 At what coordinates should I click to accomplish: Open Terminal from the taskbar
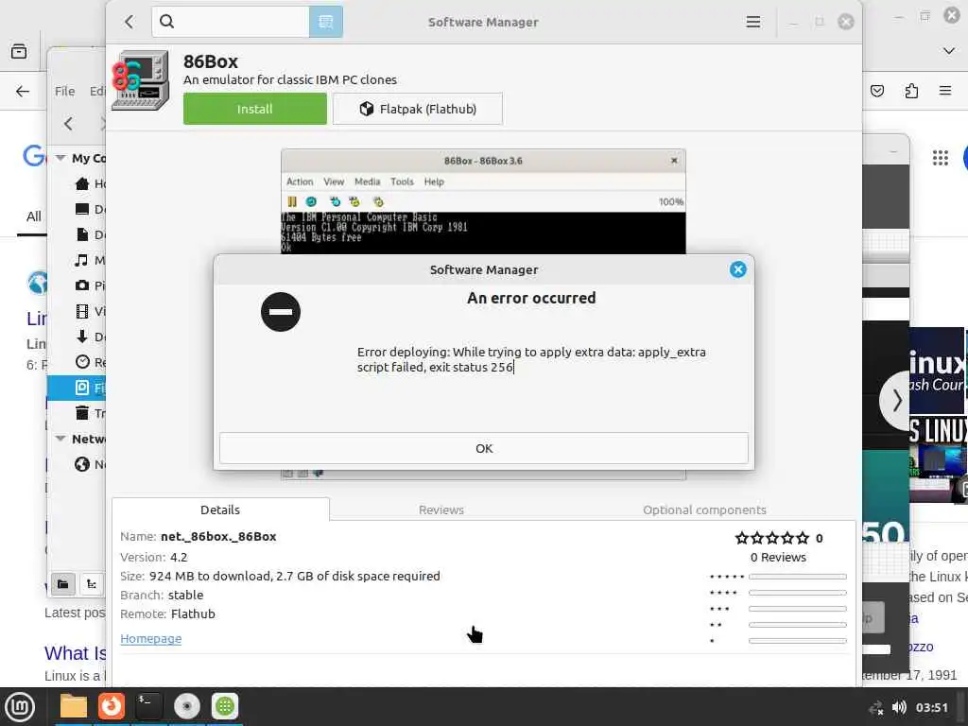coord(148,706)
